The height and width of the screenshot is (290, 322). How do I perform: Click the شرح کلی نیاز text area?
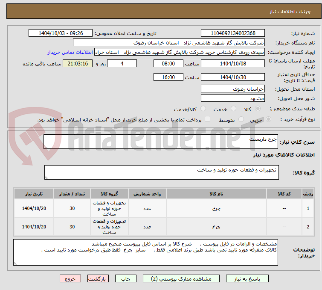(161, 142)
